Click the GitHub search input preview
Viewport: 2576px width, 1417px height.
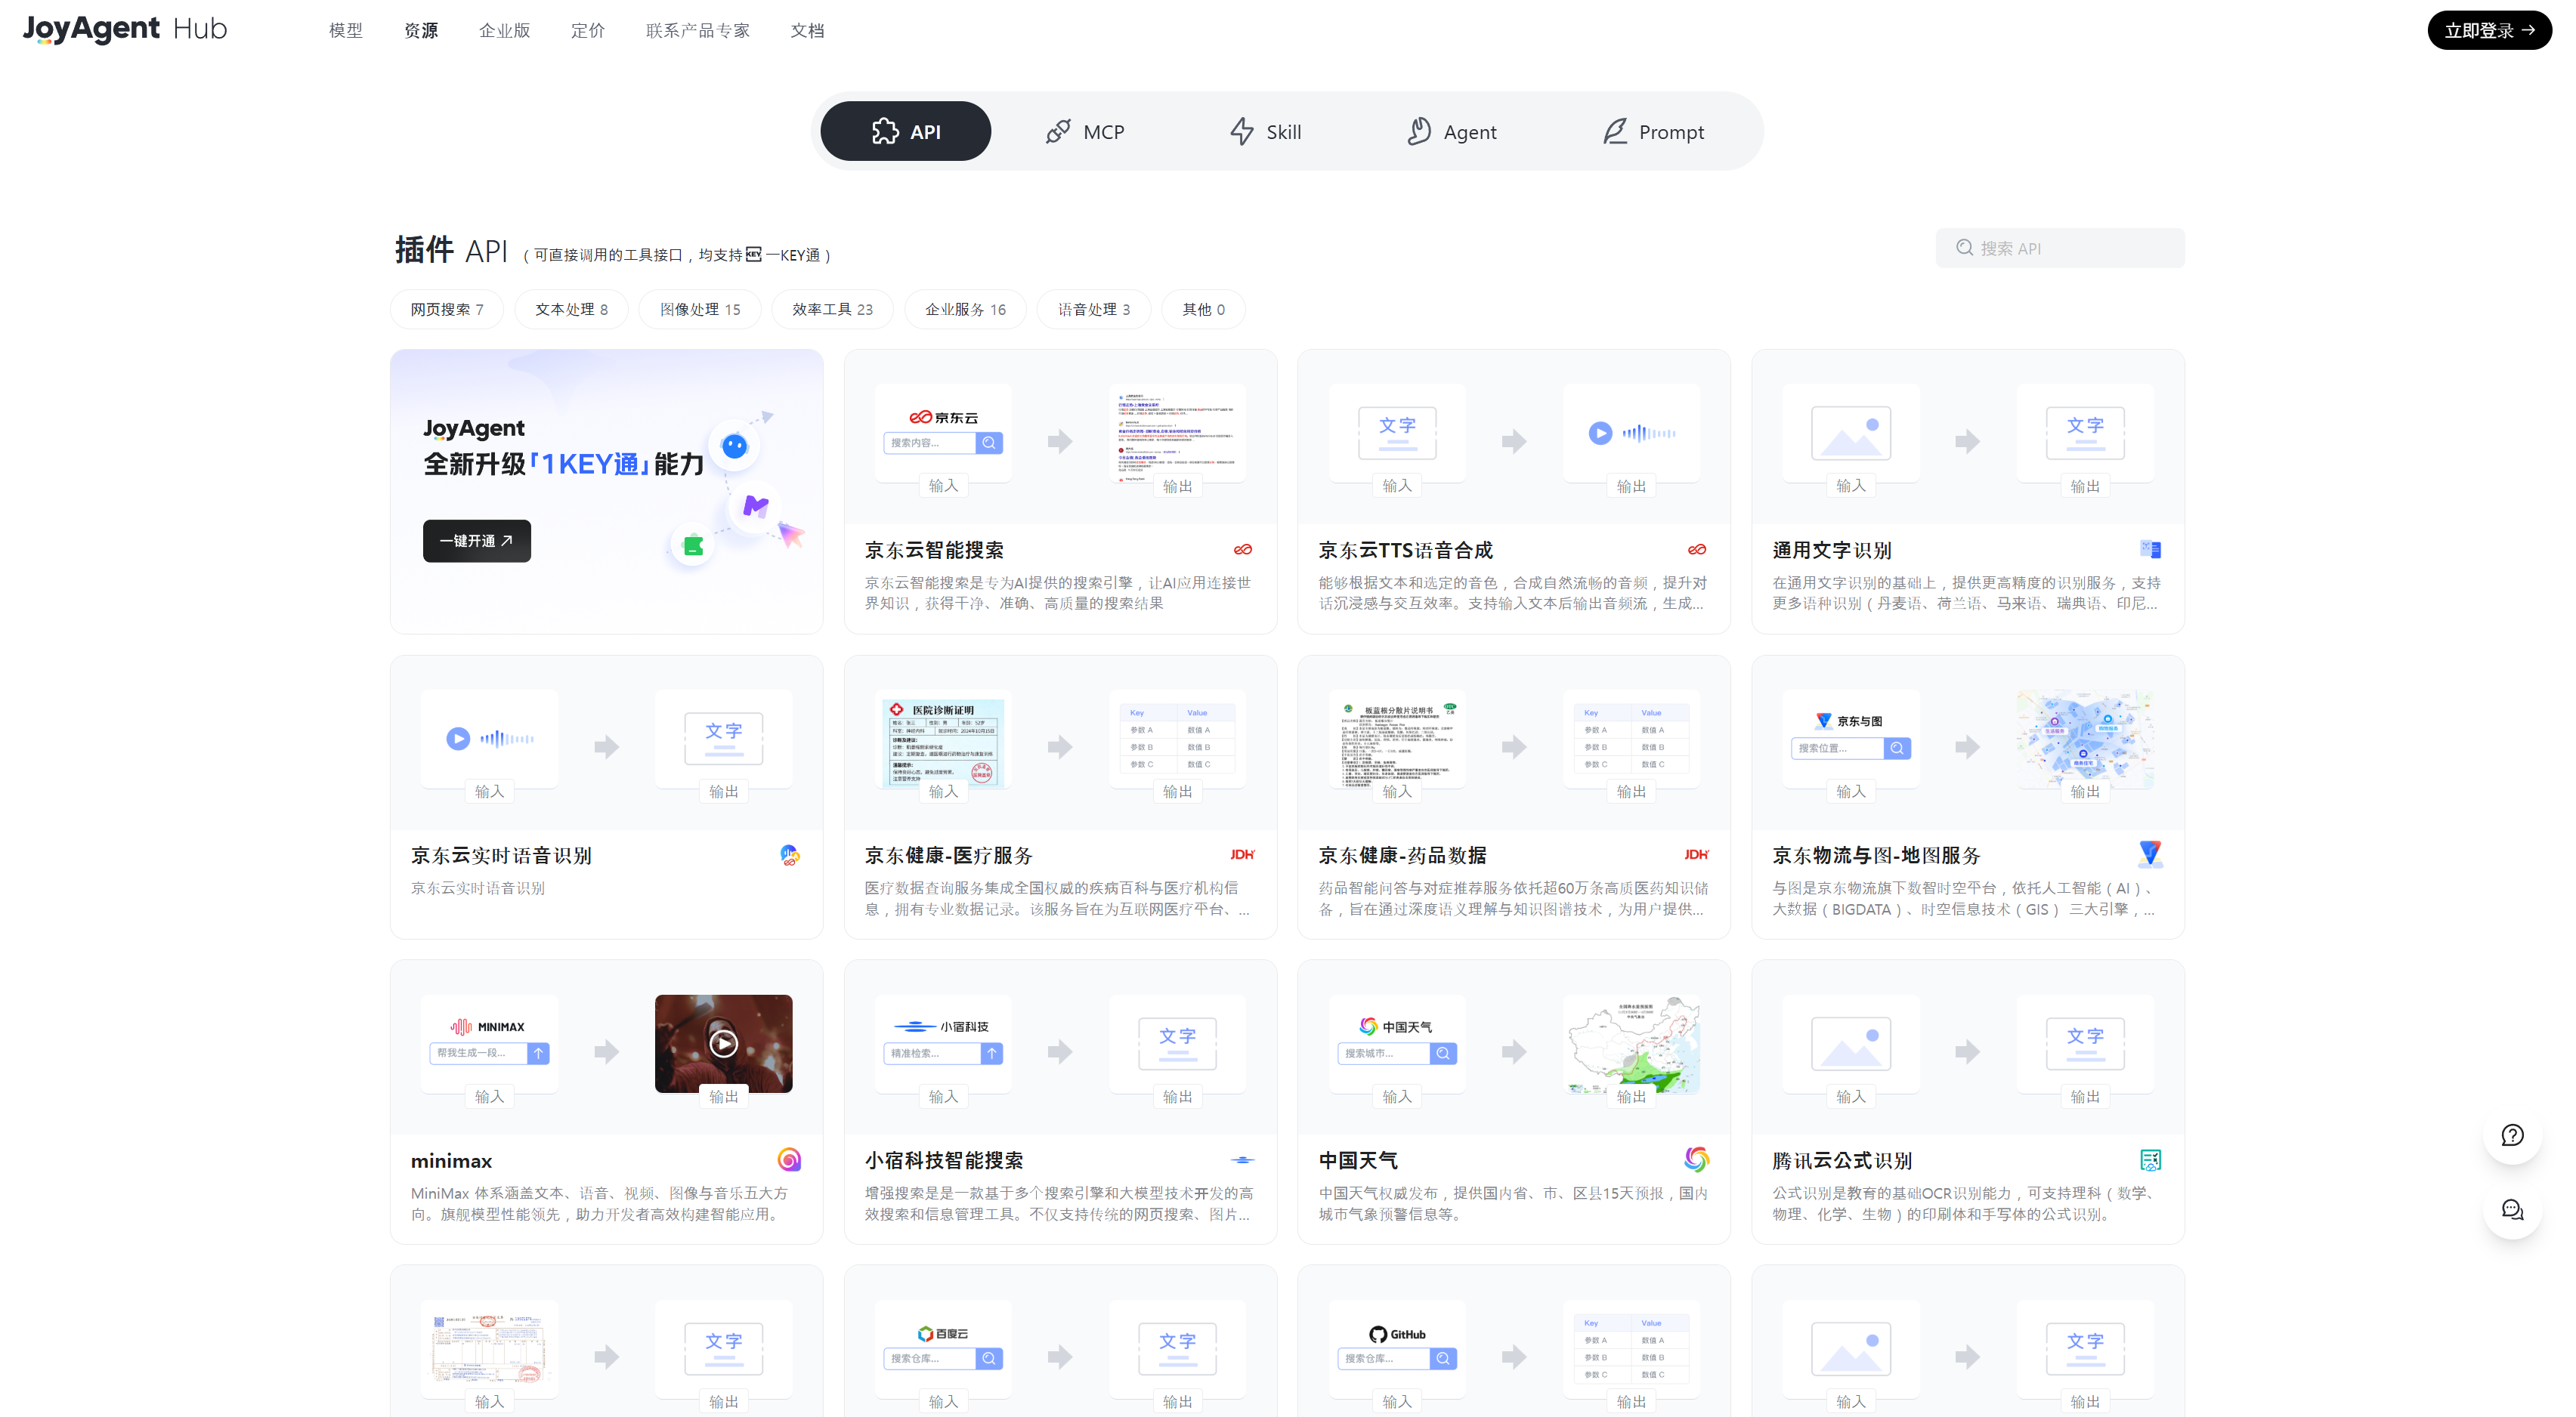pyautogui.click(x=1397, y=1349)
